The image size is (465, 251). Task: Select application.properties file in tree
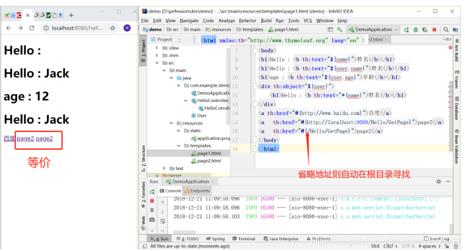(211, 138)
